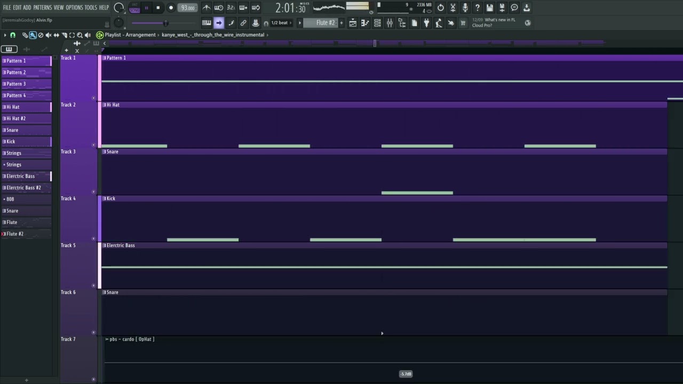Viewport: 683px width, 384px height.
Task: Open the Piano roll view
Action: tap(365, 23)
